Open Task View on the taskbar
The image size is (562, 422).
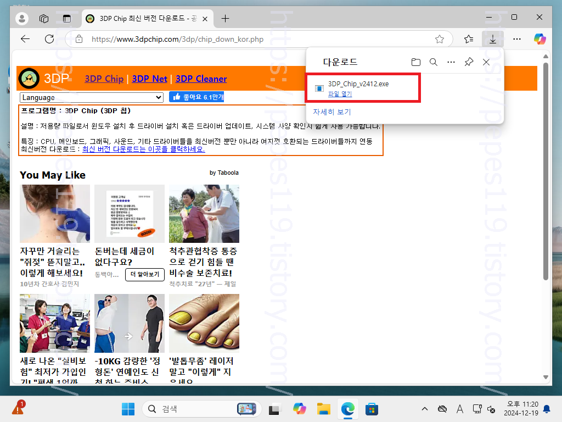coord(274,409)
